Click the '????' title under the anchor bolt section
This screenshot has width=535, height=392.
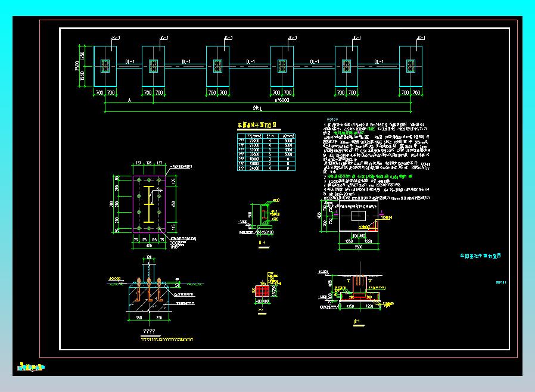click(149, 331)
